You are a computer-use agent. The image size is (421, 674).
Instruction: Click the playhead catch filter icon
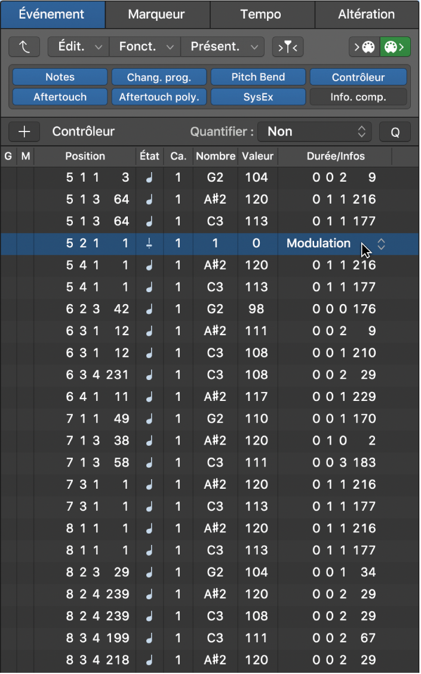point(287,47)
